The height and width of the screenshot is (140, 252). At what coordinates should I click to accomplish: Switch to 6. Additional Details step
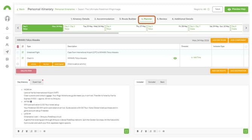tap(182, 19)
